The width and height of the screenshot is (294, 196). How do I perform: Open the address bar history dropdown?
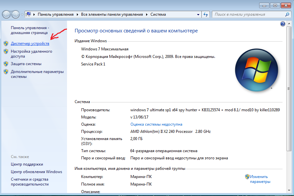tap(198, 15)
